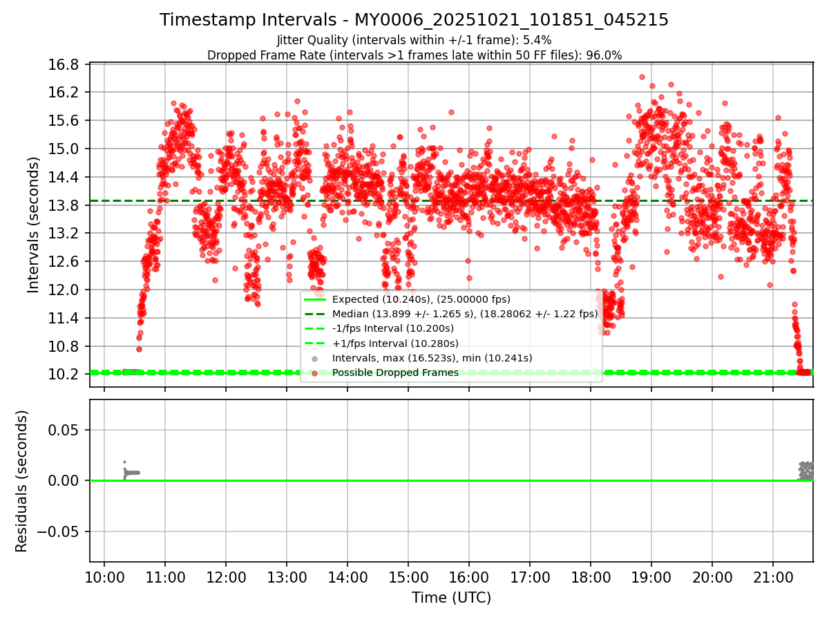Click legend entry '+1/fps Interval (10.280s)'
Viewport: 829px width, 622px height.
395,343
